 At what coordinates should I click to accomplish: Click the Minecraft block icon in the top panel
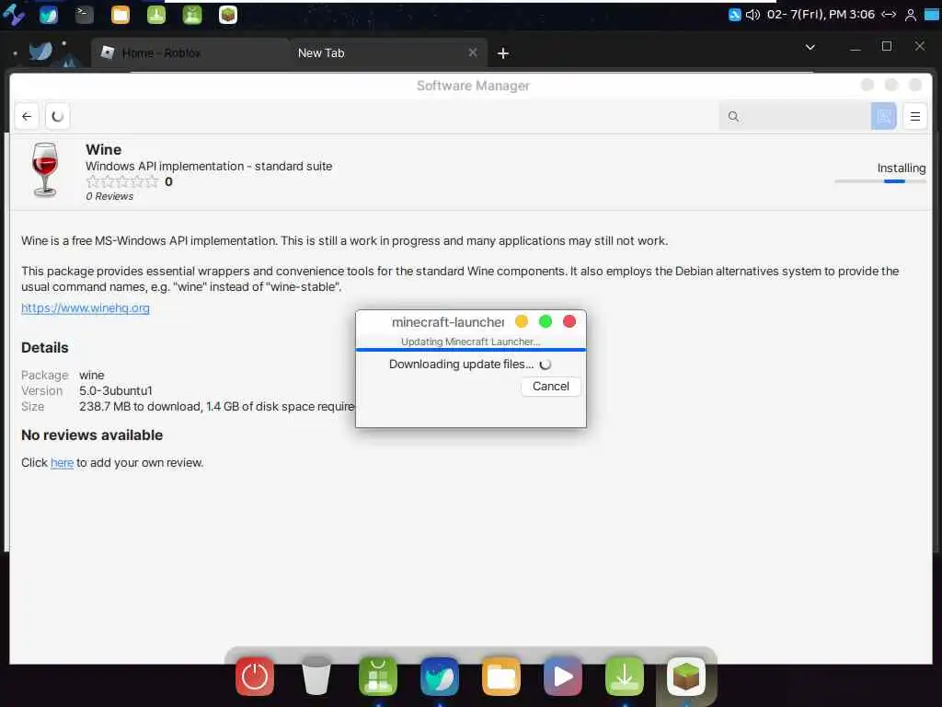click(228, 15)
